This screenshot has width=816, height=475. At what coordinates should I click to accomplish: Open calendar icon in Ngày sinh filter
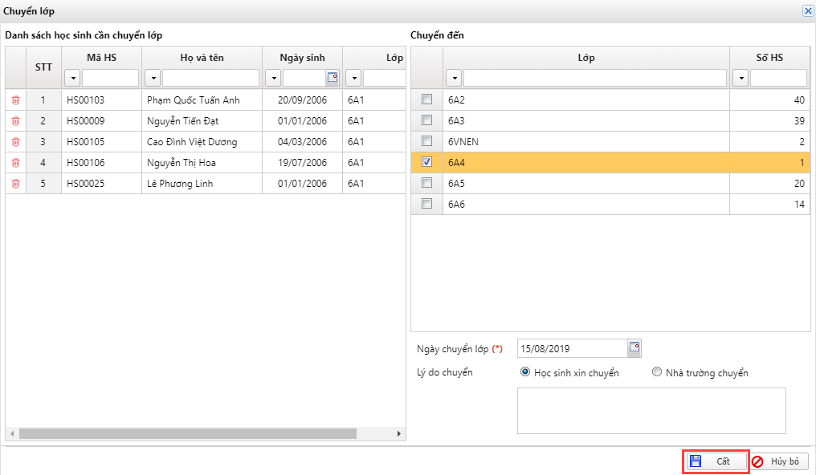click(333, 78)
